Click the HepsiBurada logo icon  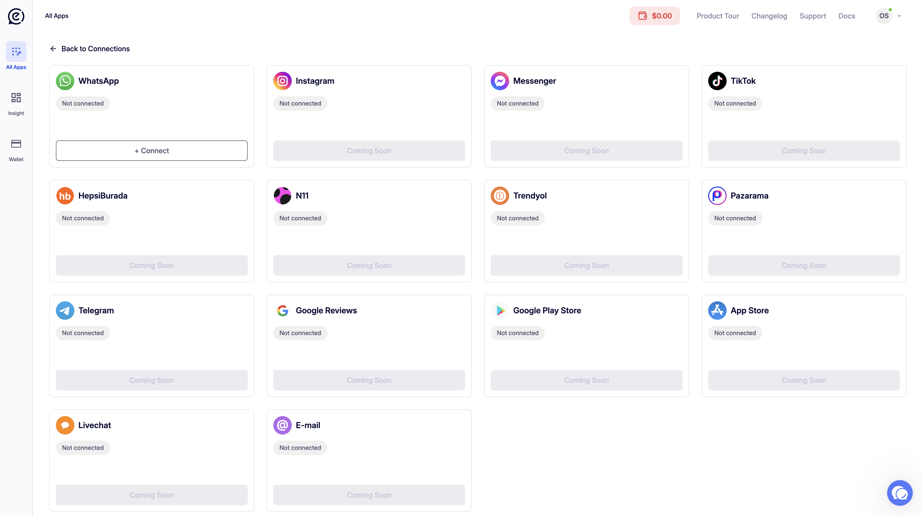tap(65, 195)
